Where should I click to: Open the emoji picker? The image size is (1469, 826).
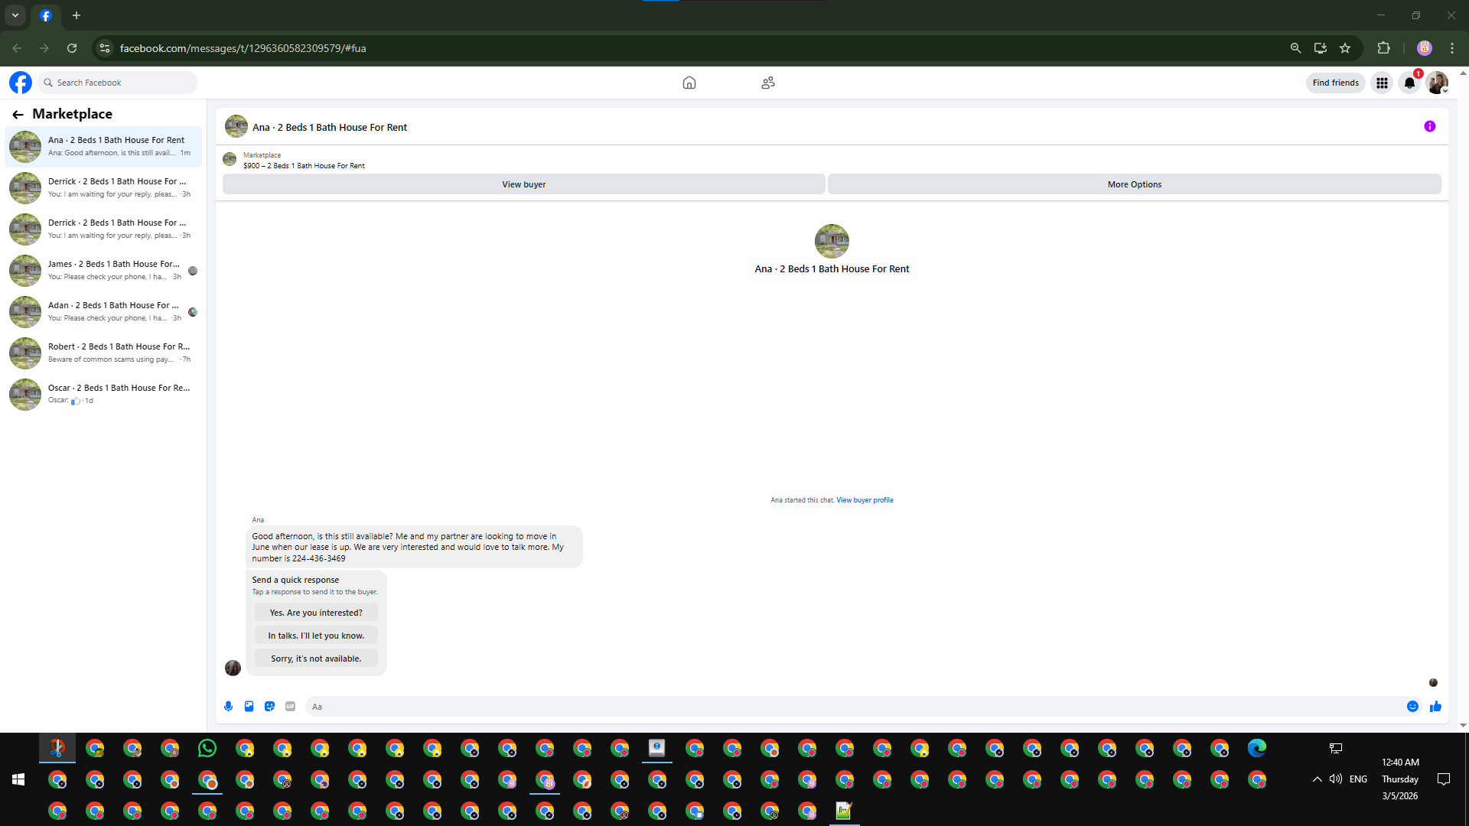1413,707
